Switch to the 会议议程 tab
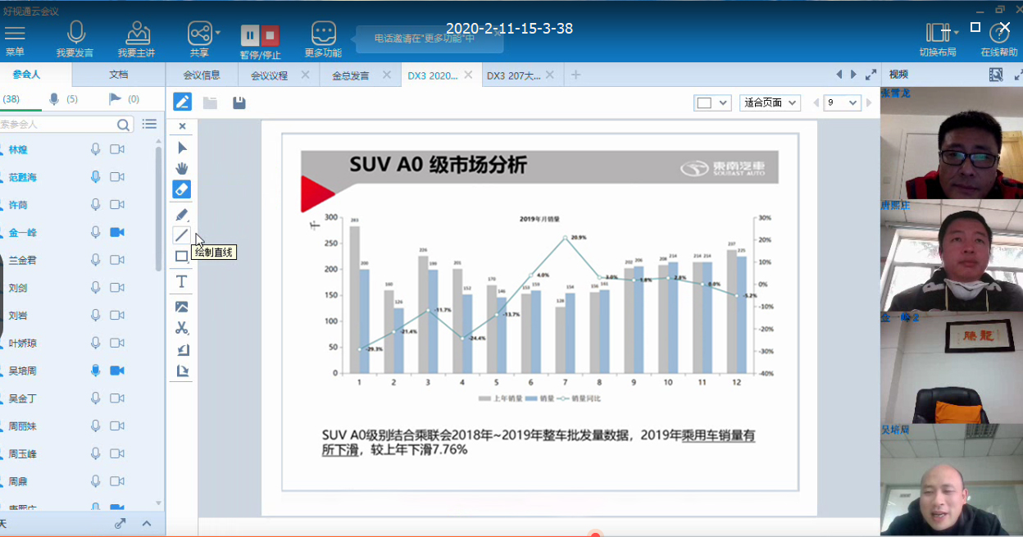 270,75
